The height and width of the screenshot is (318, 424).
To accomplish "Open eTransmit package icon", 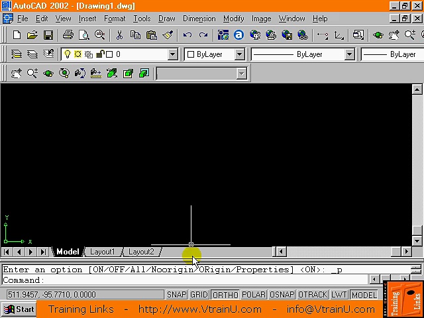I will [x=287, y=35].
